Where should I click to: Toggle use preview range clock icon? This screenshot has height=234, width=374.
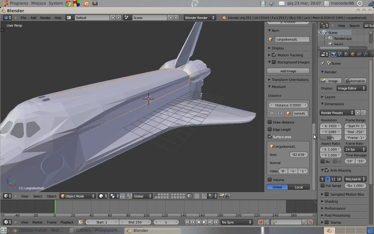click(81, 222)
